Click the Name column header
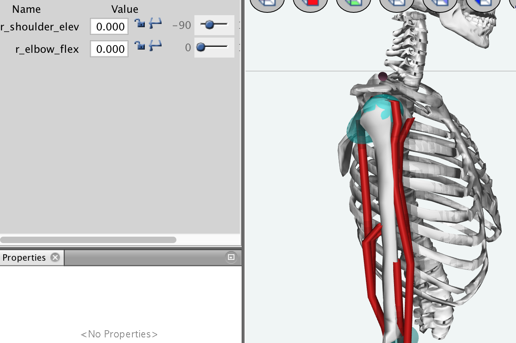 [26, 9]
